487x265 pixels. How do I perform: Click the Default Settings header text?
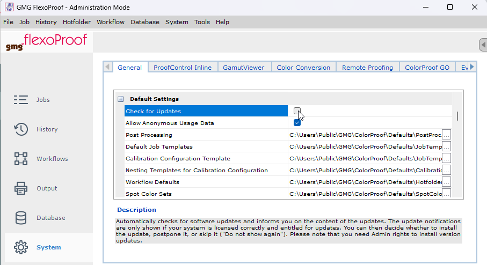pos(154,99)
